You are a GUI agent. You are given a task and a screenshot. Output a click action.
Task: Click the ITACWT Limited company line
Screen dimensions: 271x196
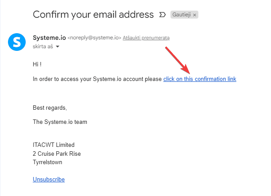[x=54, y=145]
